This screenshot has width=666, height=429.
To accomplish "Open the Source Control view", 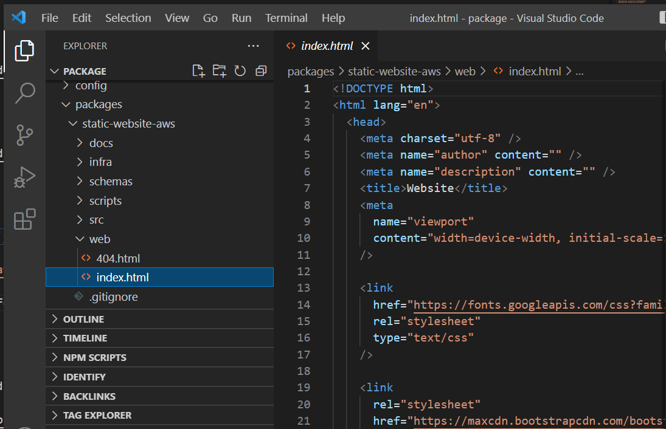I will [24, 136].
